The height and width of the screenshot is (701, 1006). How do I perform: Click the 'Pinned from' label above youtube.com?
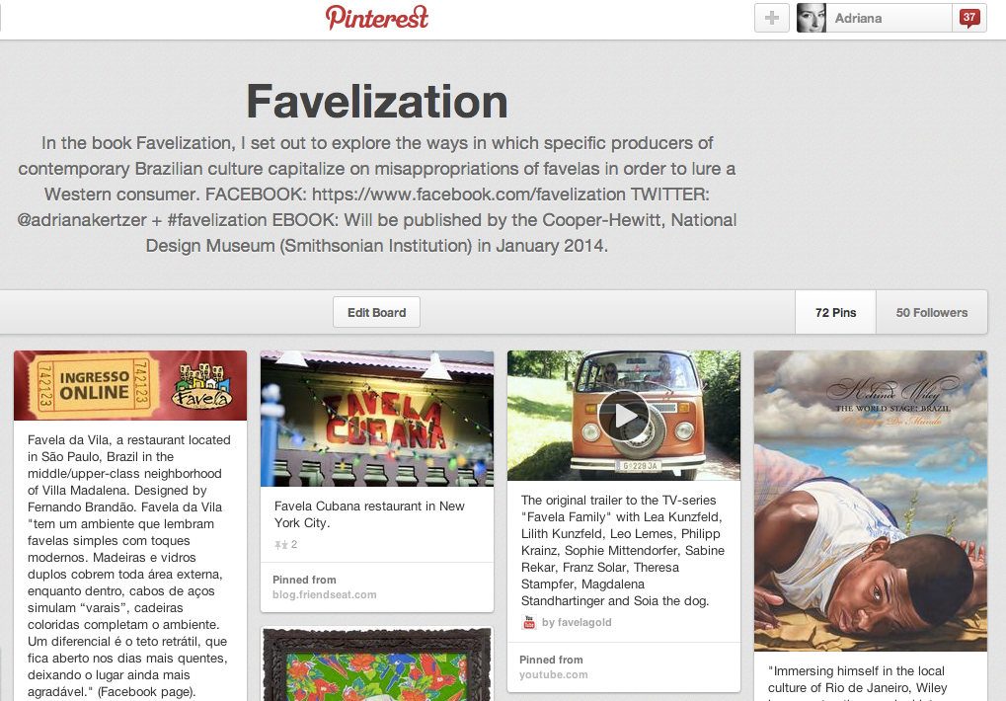coord(551,660)
